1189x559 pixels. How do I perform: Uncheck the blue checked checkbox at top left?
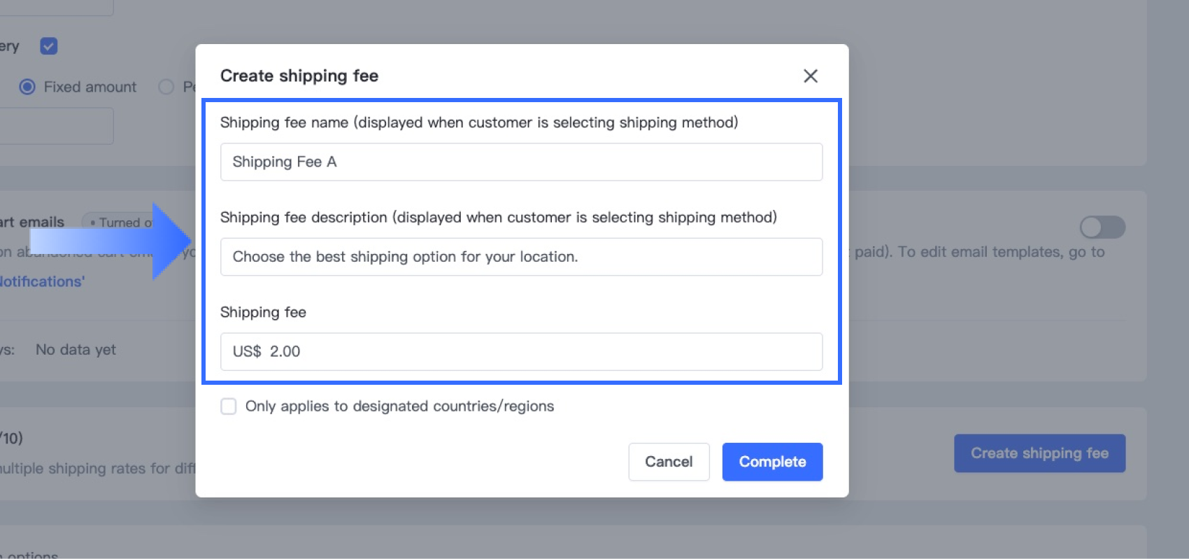(49, 46)
